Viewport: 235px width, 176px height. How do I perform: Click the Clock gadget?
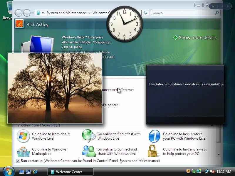(x=124, y=23)
